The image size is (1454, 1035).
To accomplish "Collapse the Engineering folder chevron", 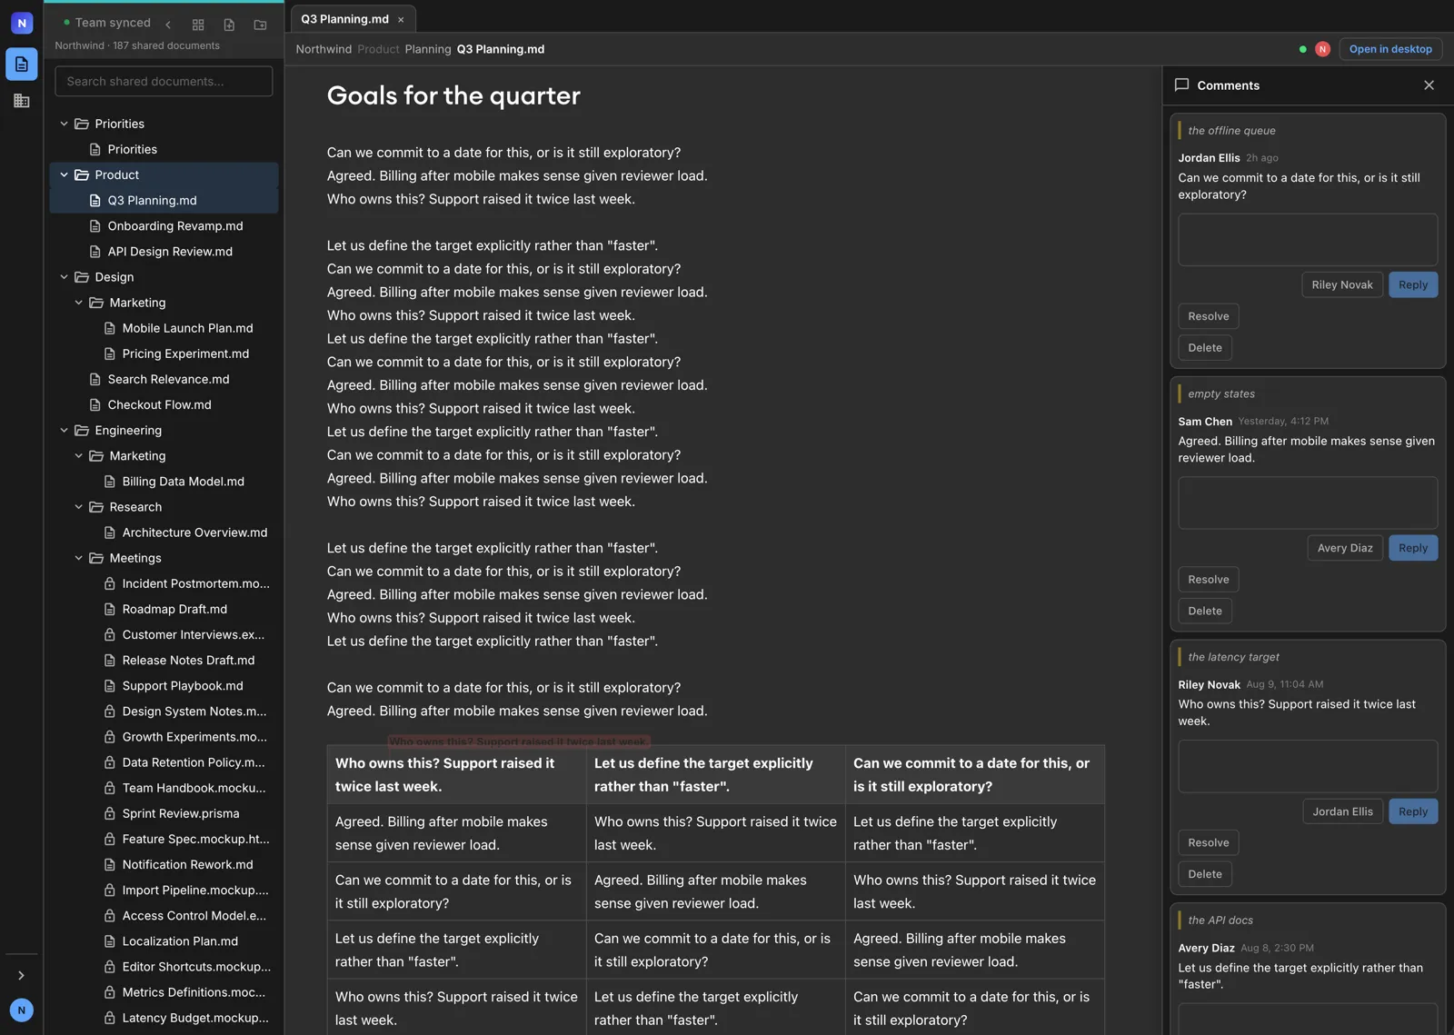I will click(x=64, y=430).
